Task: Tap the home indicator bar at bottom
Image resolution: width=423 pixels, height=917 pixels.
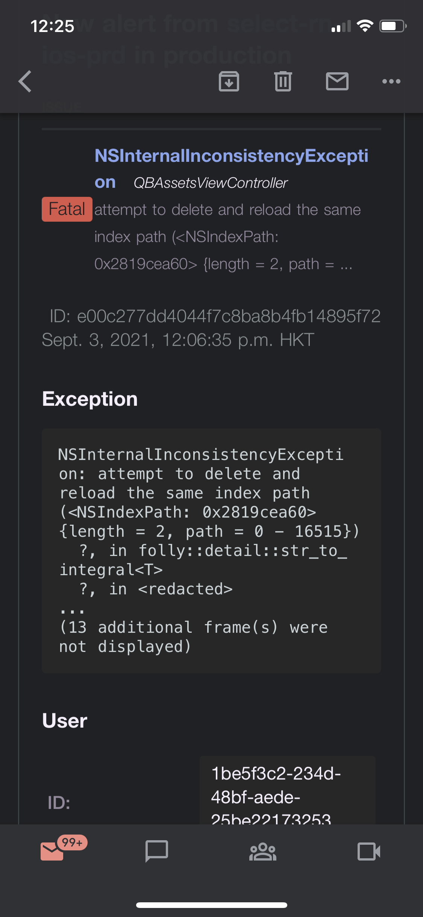Action: pyautogui.click(x=211, y=905)
